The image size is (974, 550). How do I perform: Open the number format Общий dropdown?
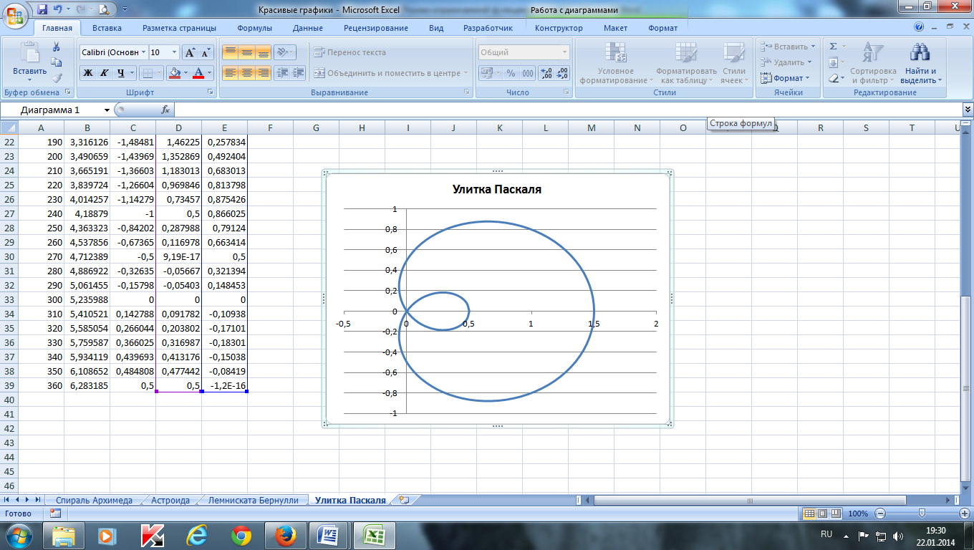pyautogui.click(x=564, y=52)
